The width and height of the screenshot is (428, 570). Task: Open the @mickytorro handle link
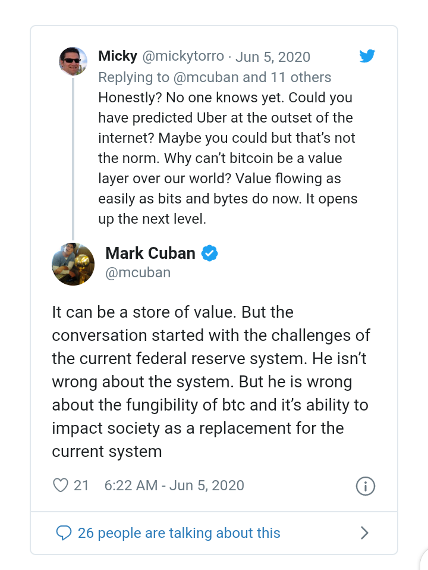(183, 57)
